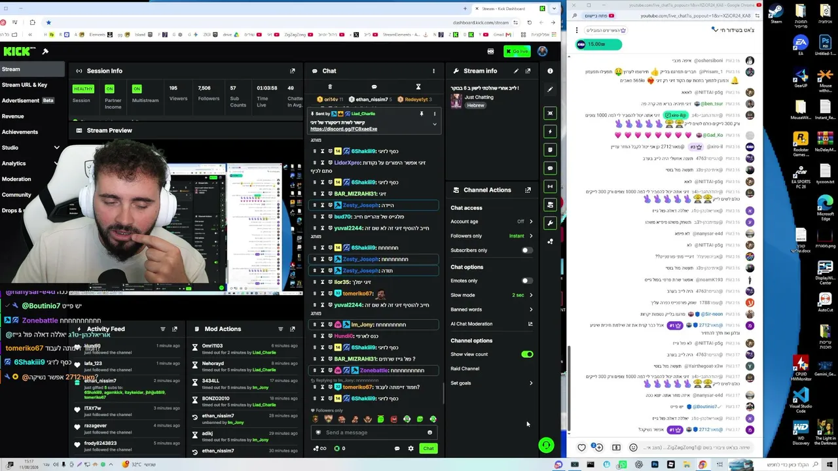Open Achievements in the sidebar

pos(20,132)
